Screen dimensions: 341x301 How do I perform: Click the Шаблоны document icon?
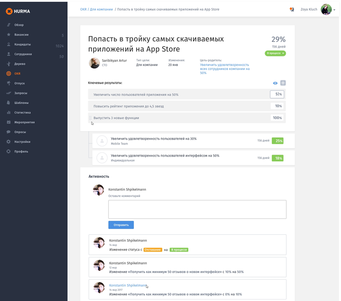8,103
